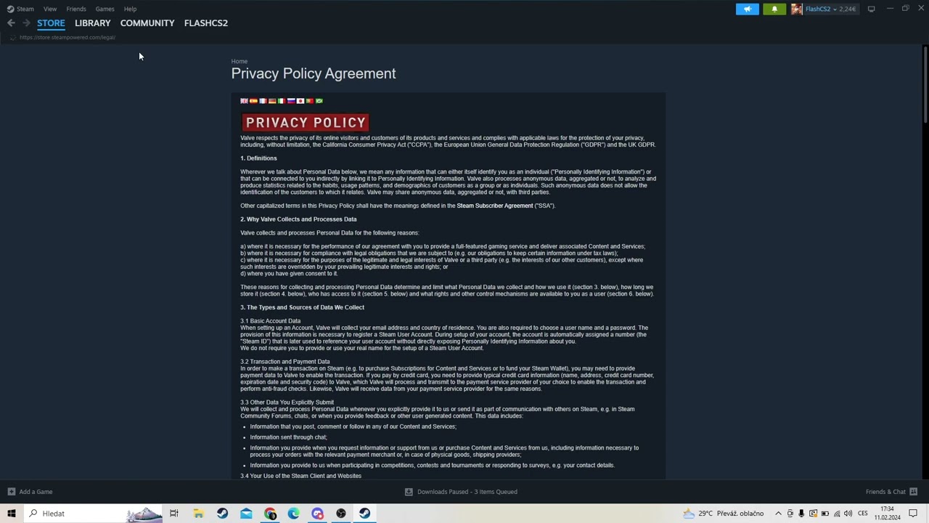Click '2. Why Valve Collects and Processes Data' heading
Viewport: 929px width, 523px height.
298,219
